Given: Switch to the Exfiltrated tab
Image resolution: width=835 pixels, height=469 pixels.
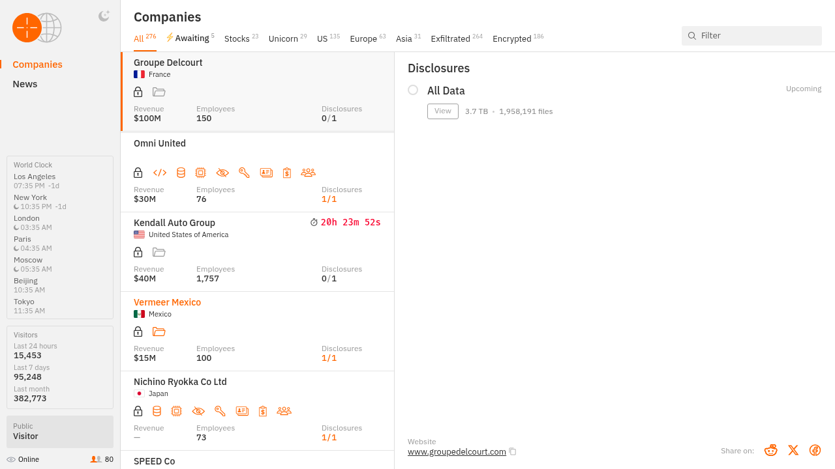Looking at the screenshot, I should [x=457, y=38].
